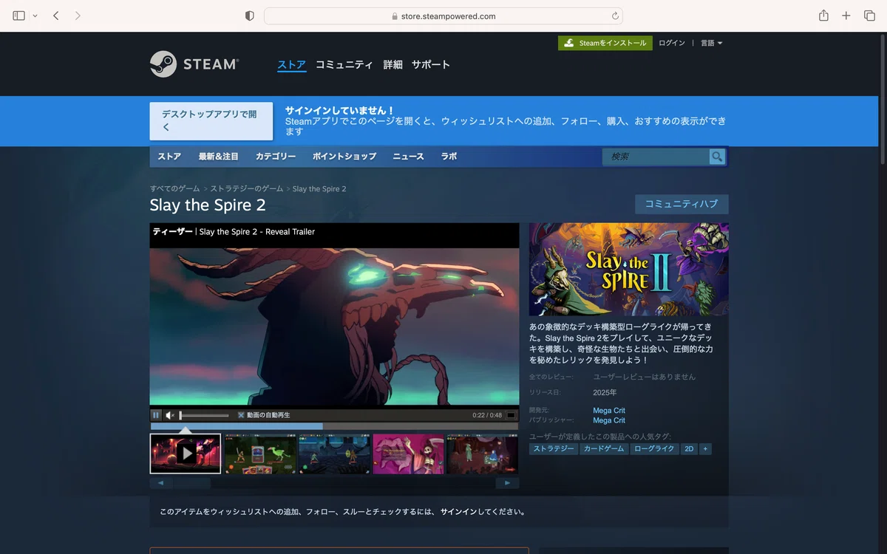Open the Slay the Spire 2 breadcrumb link
This screenshot has height=554, width=887.
click(x=319, y=189)
